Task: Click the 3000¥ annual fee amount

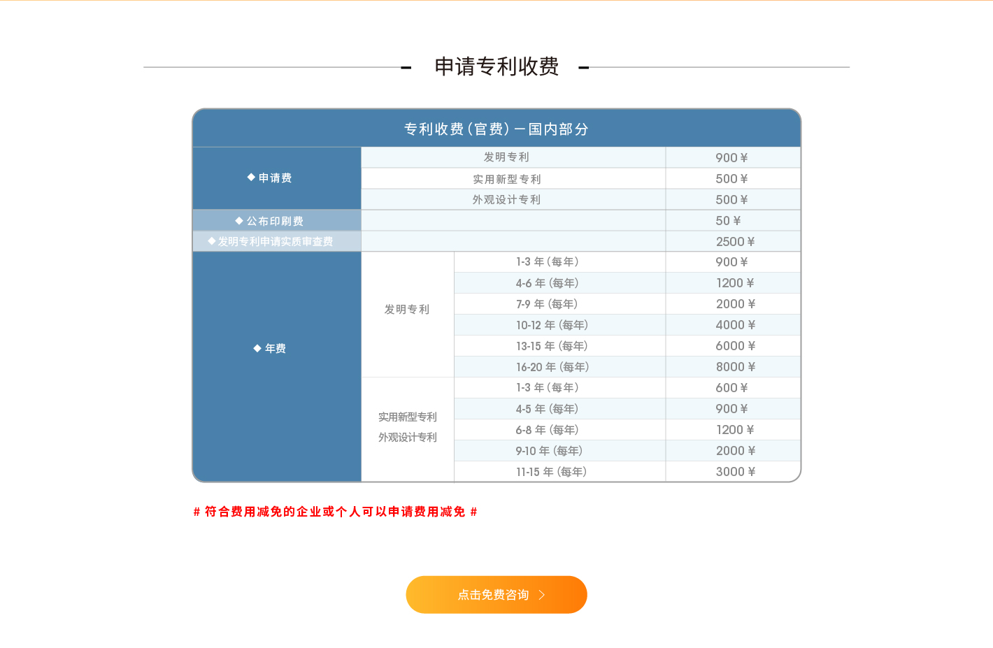Action: pyautogui.click(x=735, y=472)
